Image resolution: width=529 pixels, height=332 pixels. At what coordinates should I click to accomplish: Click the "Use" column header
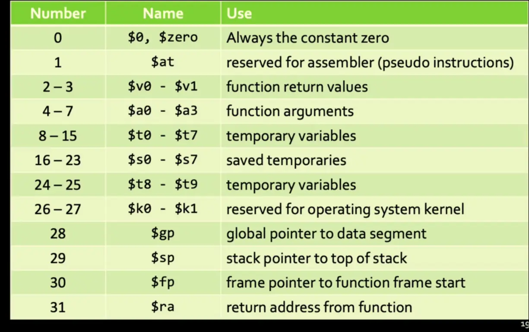coord(239,13)
